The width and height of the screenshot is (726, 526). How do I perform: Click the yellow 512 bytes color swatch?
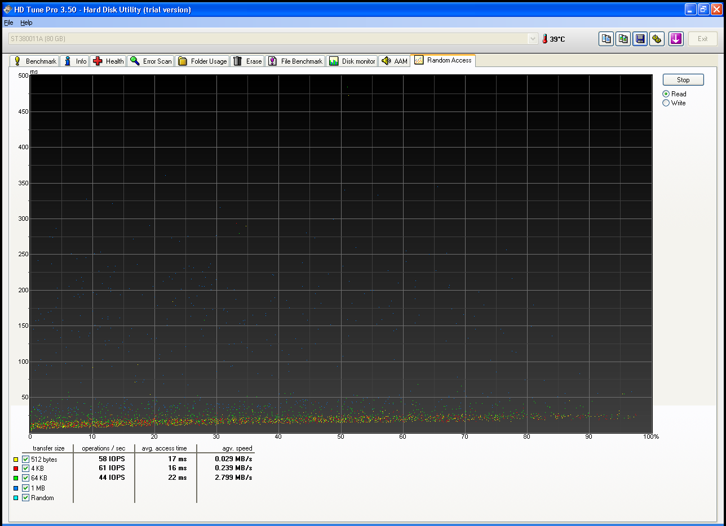pos(16,459)
